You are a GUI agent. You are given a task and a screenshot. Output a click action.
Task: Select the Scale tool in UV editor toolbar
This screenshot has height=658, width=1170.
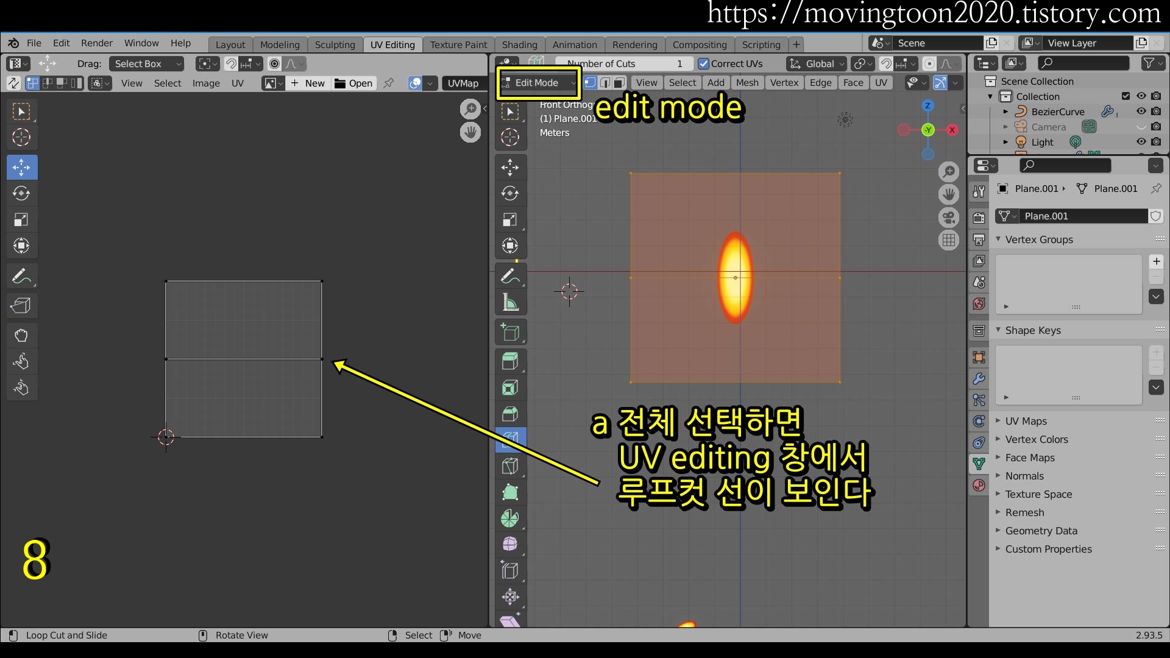[22, 220]
